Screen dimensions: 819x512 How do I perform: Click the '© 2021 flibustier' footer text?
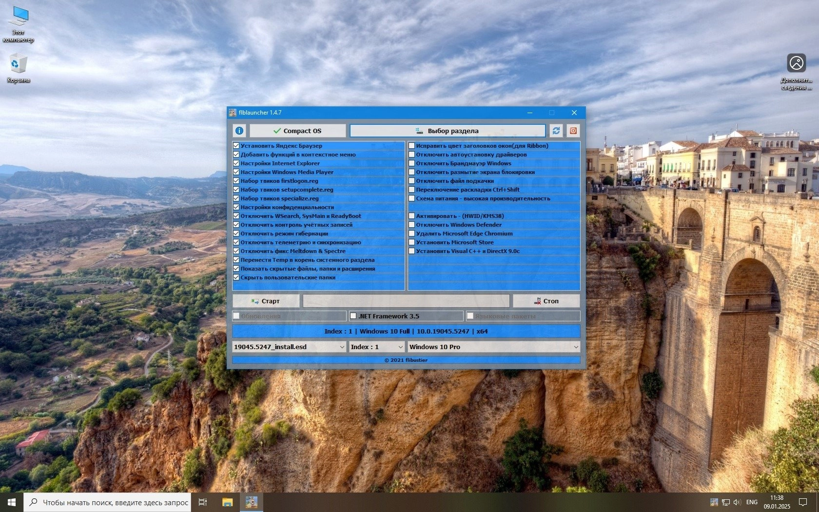tap(406, 360)
